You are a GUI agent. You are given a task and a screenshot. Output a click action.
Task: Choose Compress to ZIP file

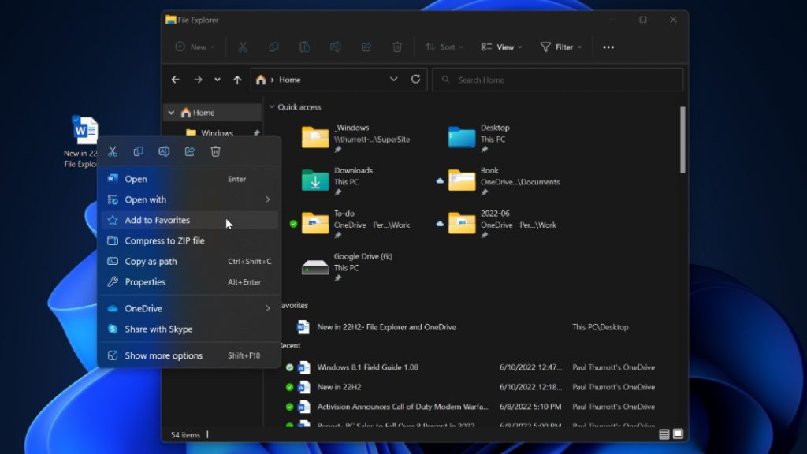click(164, 241)
